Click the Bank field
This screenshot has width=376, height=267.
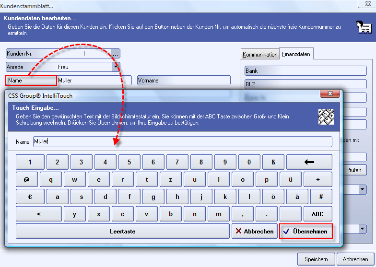[x=305, y=71]
